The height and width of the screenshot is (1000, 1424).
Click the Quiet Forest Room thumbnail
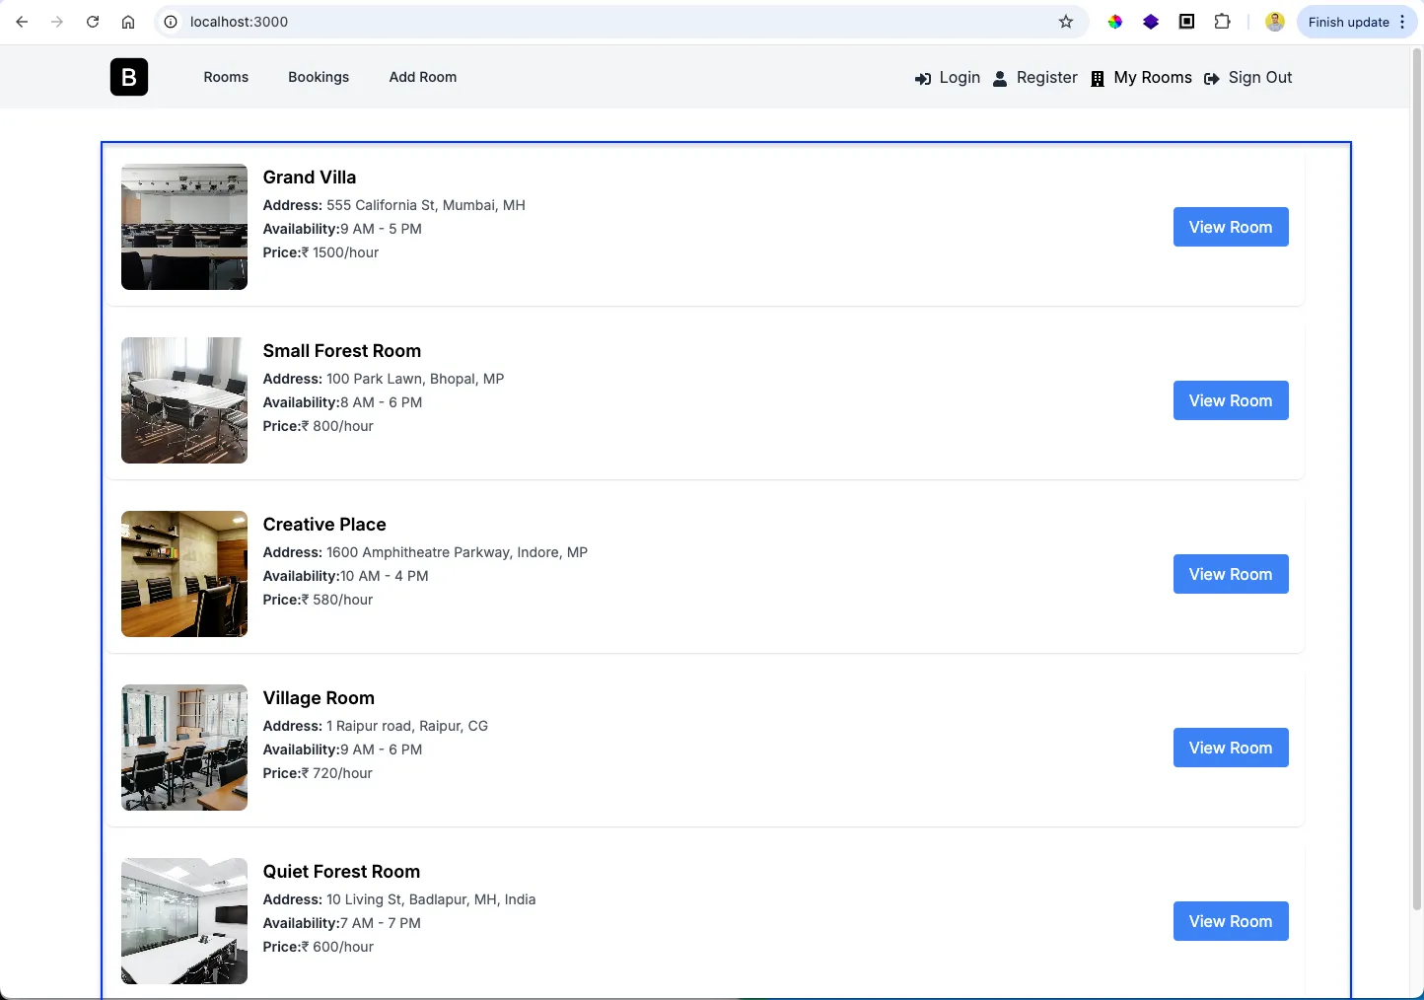(x=184, y=921)
